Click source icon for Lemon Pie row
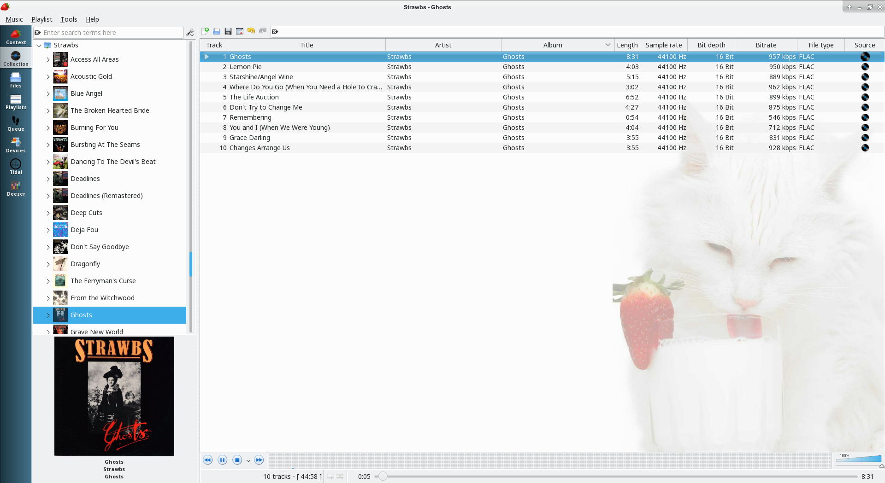The width and height of the screenshot is (885, 483). point(865,67)
